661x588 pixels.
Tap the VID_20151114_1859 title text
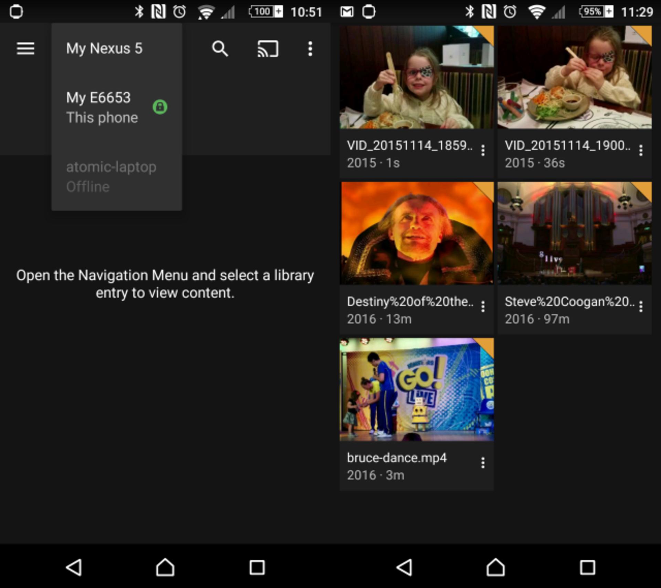[x=410, y=145]
